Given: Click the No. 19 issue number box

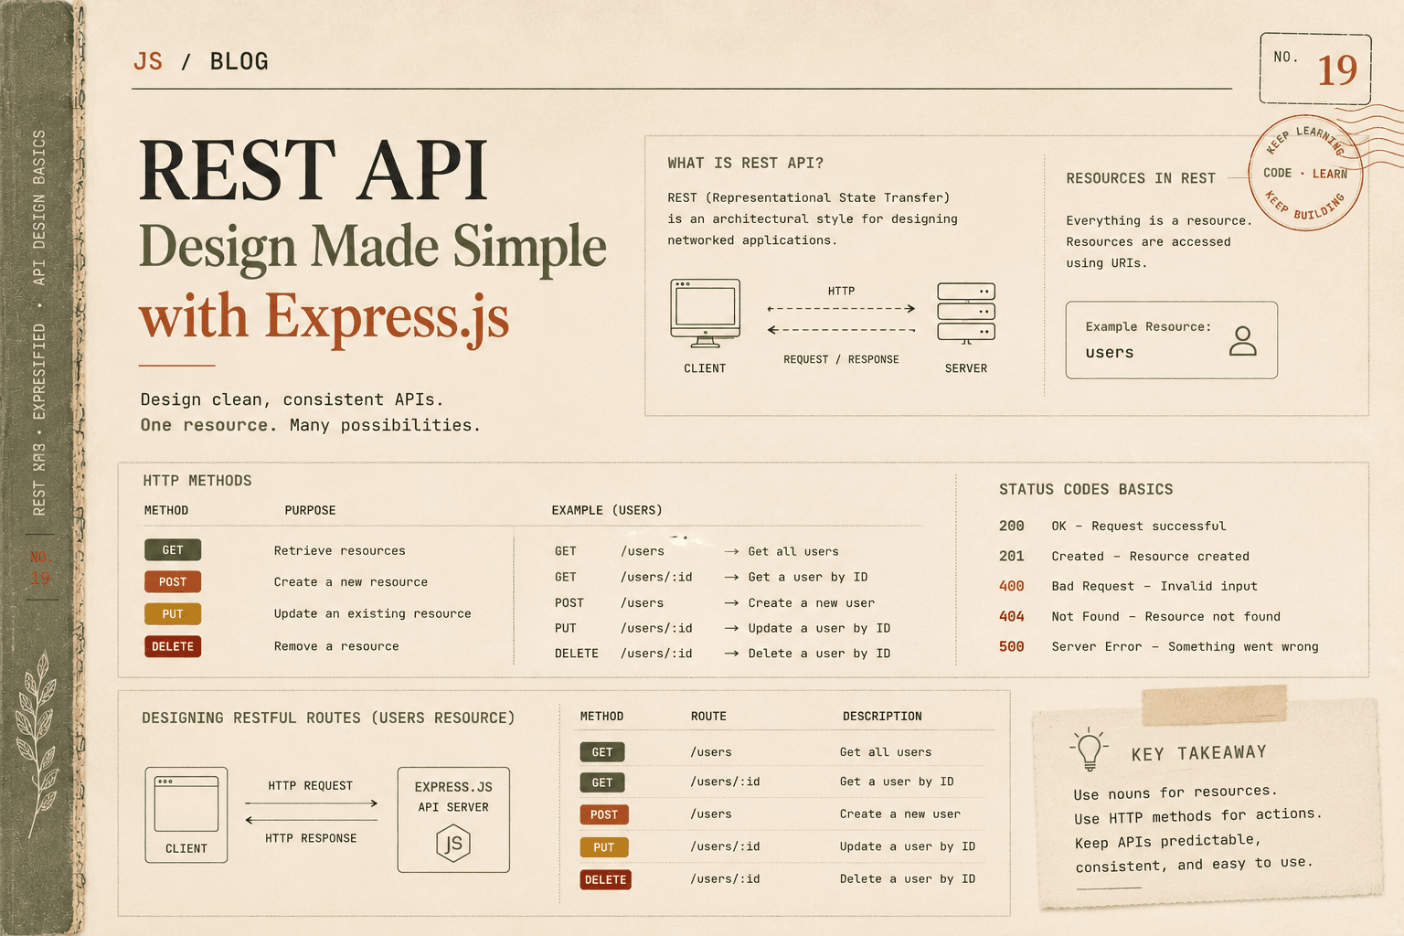Looking at the screenshot, I should [x=1315, y=69].
